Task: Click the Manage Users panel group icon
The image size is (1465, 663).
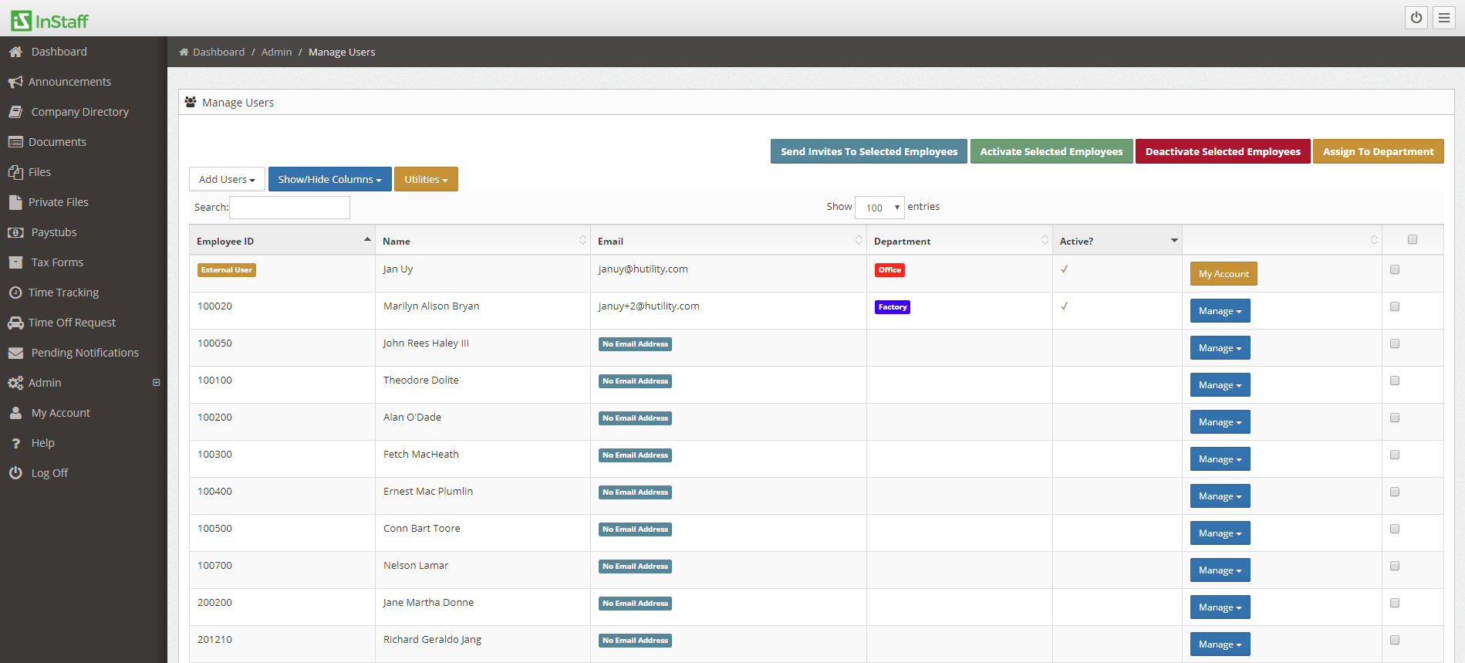Action: (191, 102)
